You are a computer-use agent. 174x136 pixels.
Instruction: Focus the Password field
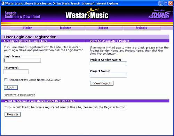pyautogui.click(x=16, y=72)
